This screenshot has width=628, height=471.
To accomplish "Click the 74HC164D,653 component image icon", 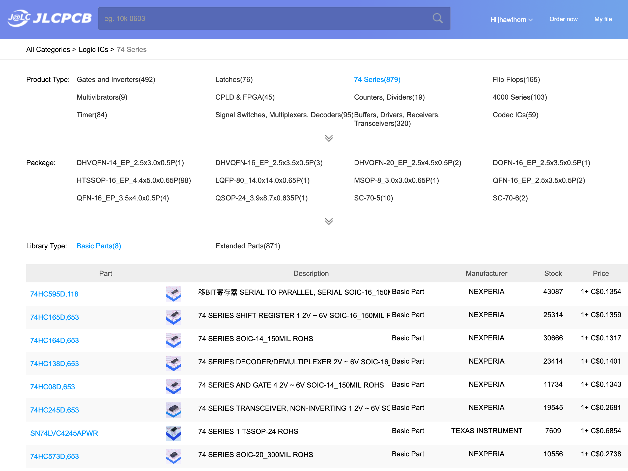I will [173, 340].
